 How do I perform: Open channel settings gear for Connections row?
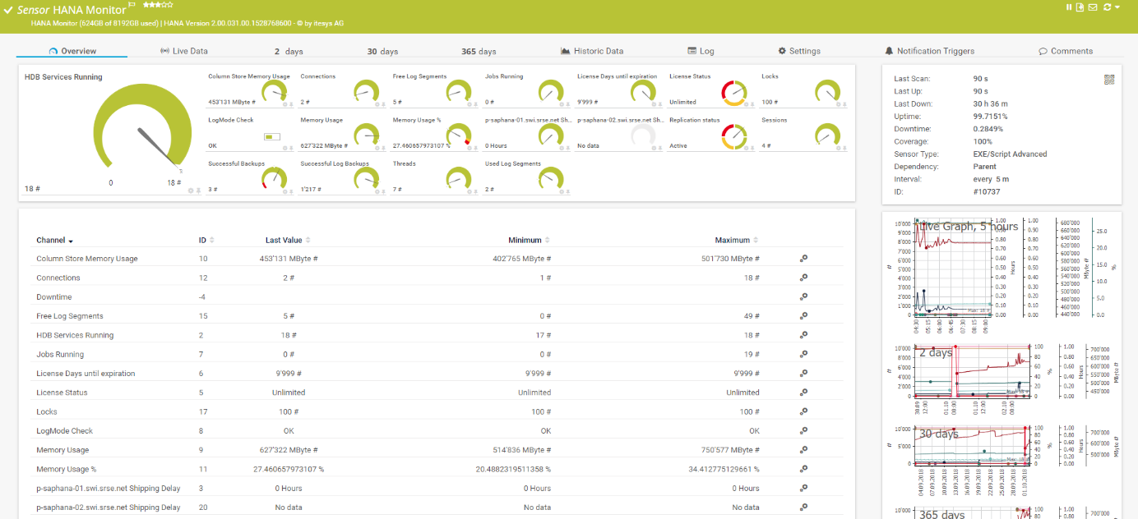[x=803, y=278]
